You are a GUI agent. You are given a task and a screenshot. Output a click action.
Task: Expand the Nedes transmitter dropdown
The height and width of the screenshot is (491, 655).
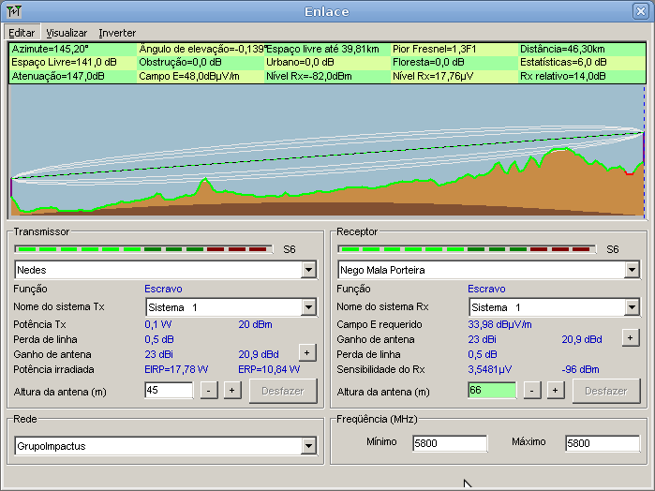308,270
